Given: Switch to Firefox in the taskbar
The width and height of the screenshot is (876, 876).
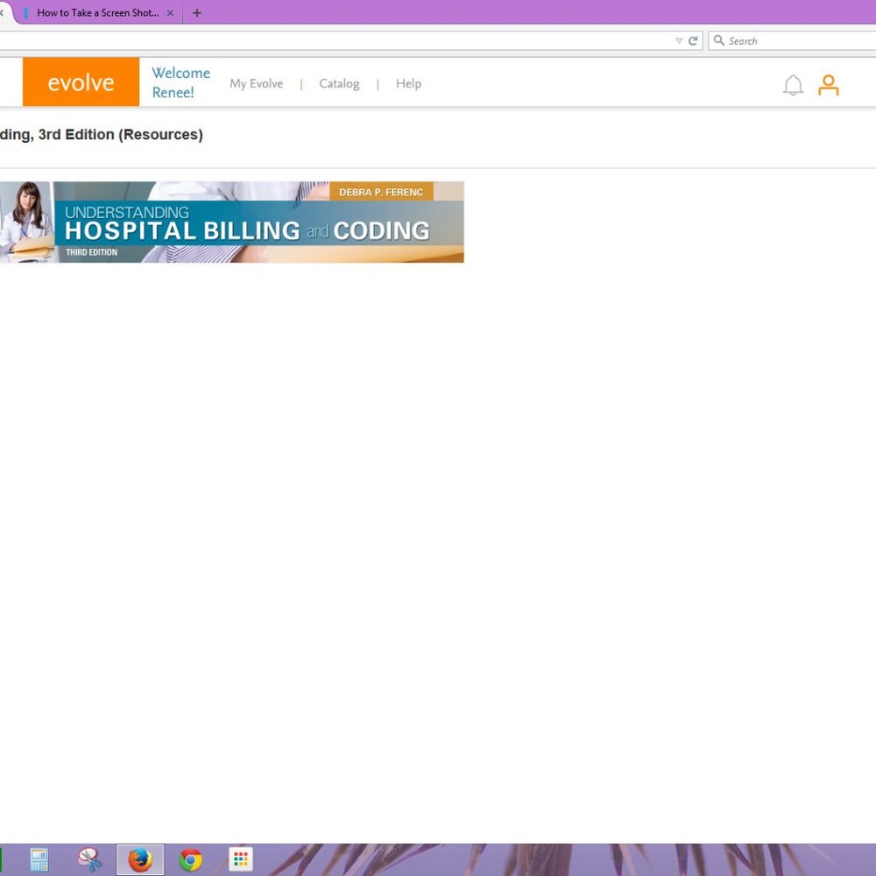Looking at the screenshot, I should coord(140,859).
